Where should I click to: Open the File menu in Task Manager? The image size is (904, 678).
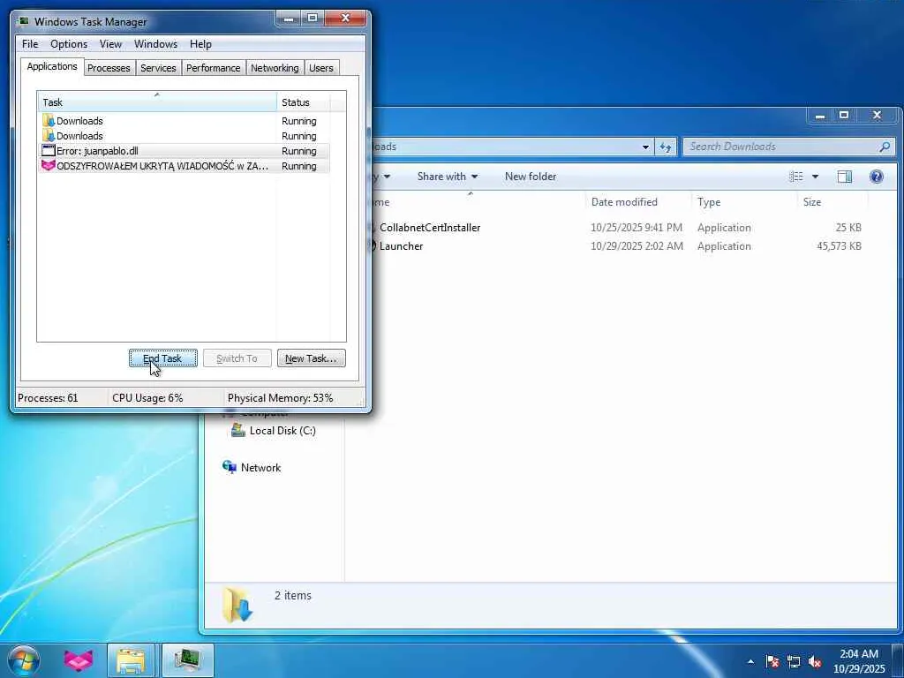click(x=30, y=44)
